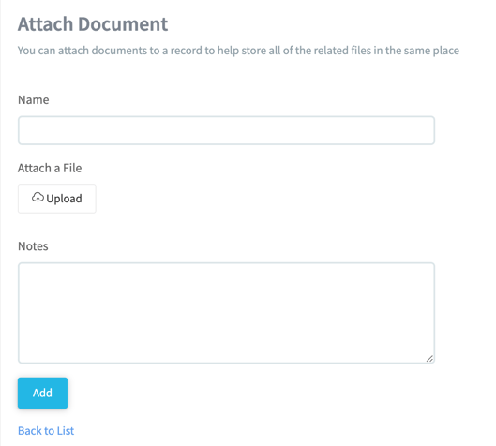Submit the form with the Add button
The image size is (496, 446).
(x=42, y=393)
